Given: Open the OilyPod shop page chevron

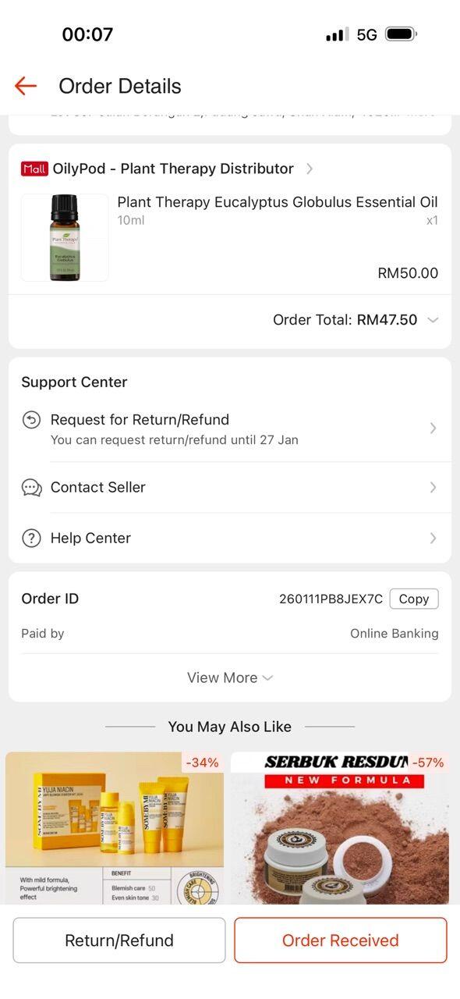Looking at the screenshot, I should pos(310,169).
